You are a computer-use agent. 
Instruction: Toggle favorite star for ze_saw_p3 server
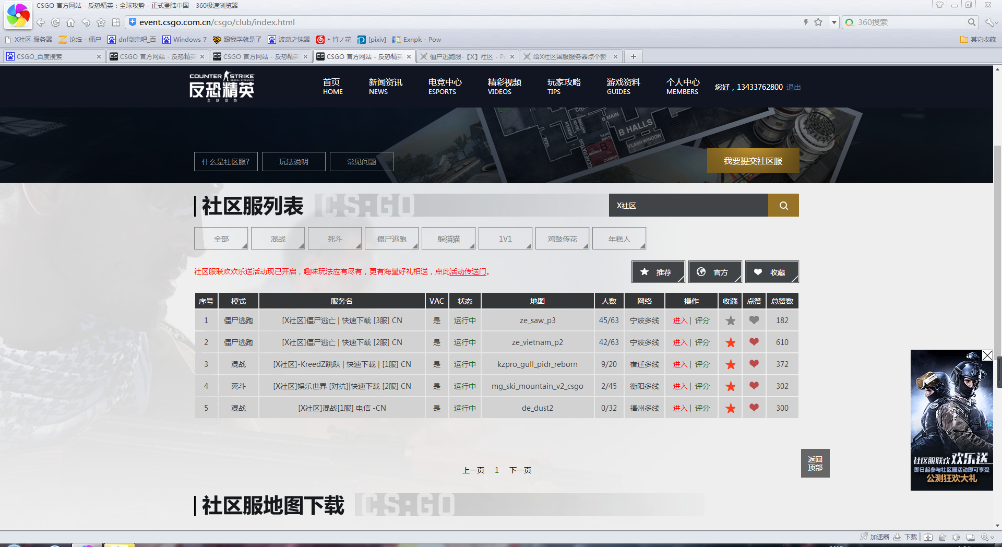pos(731,320)
